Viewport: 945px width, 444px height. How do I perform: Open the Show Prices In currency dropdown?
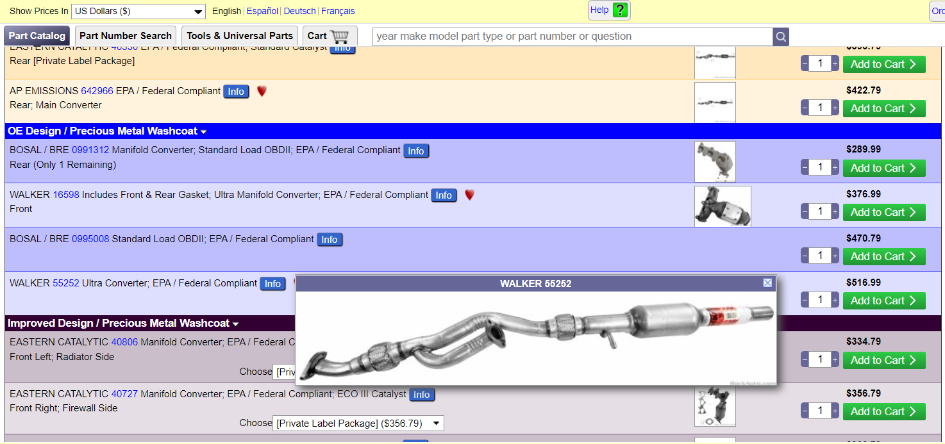(138, 11)
